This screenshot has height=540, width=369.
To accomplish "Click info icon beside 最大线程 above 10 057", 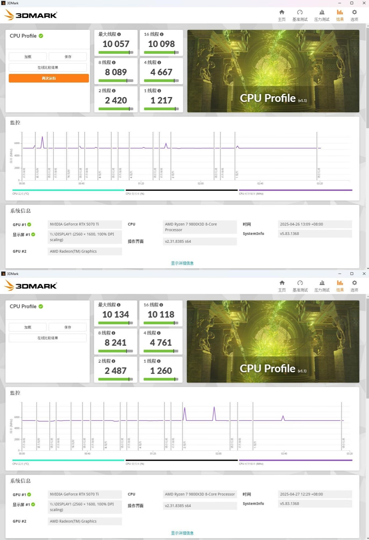I will point(119,34).
